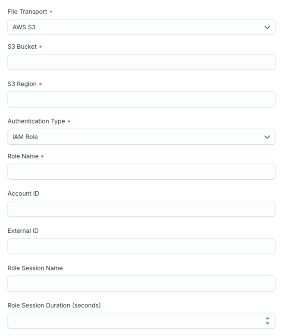Click into the External ID field

tap(141, 246)
